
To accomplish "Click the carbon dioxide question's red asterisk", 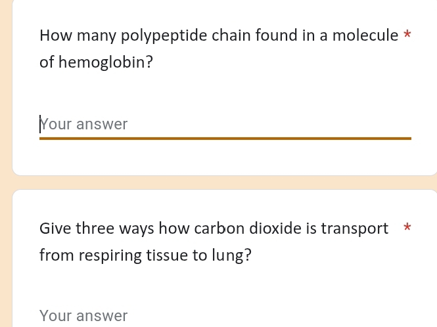I will (407, 229).
